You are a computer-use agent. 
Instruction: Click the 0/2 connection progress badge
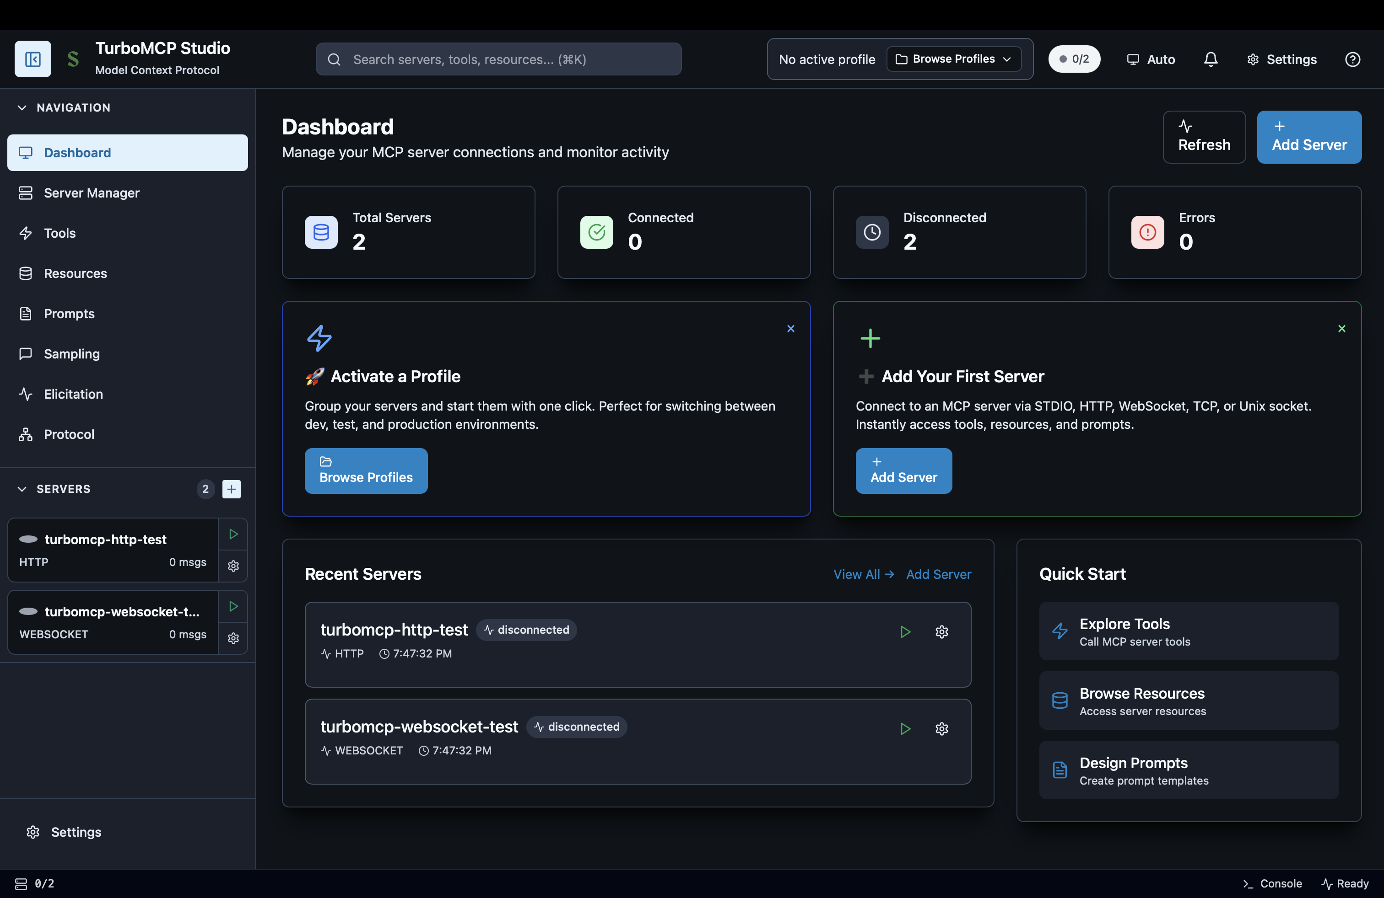click(x=1074, y=59)
